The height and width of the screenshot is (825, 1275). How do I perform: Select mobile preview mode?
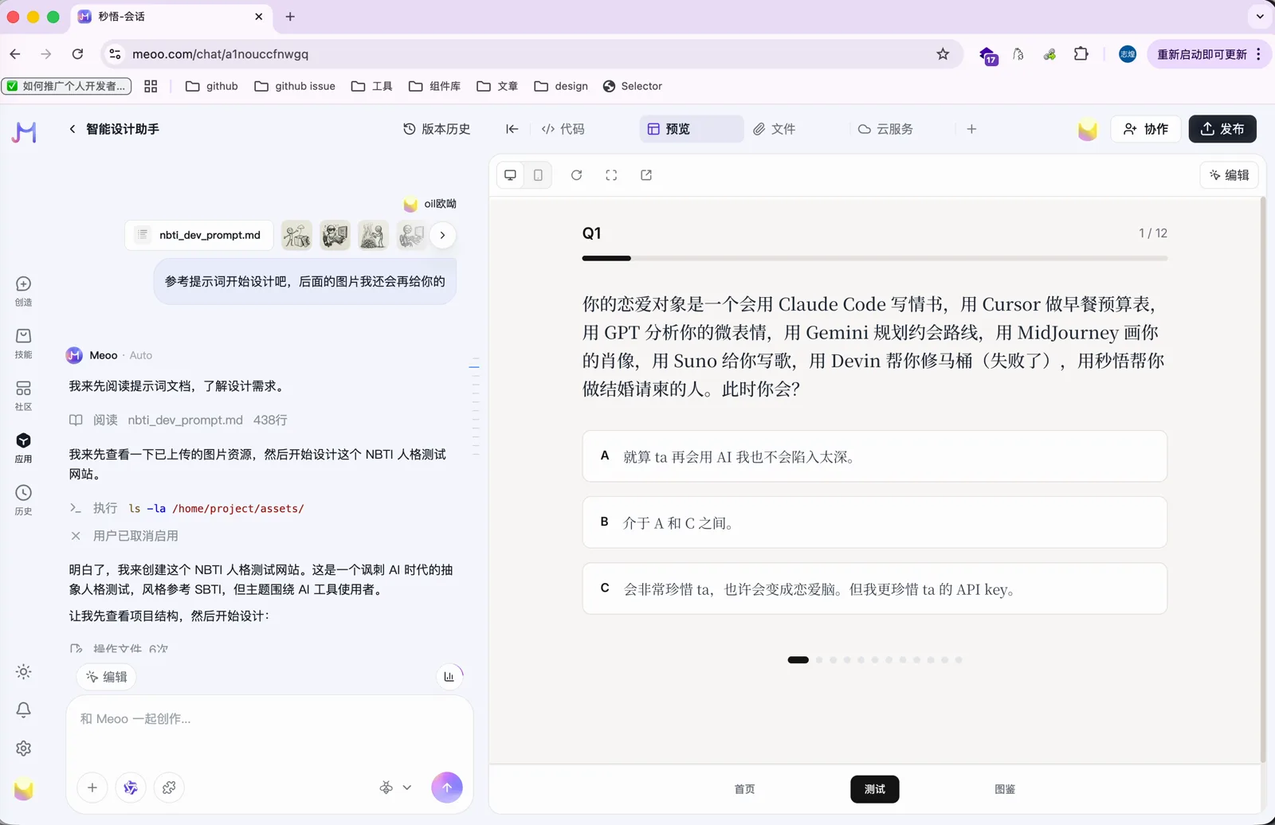pyautogui.click(x=538, y=175)
